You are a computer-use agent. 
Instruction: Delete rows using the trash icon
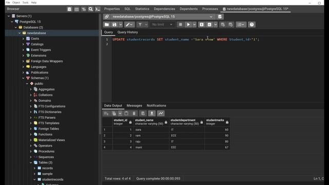(x=134, y=114)
